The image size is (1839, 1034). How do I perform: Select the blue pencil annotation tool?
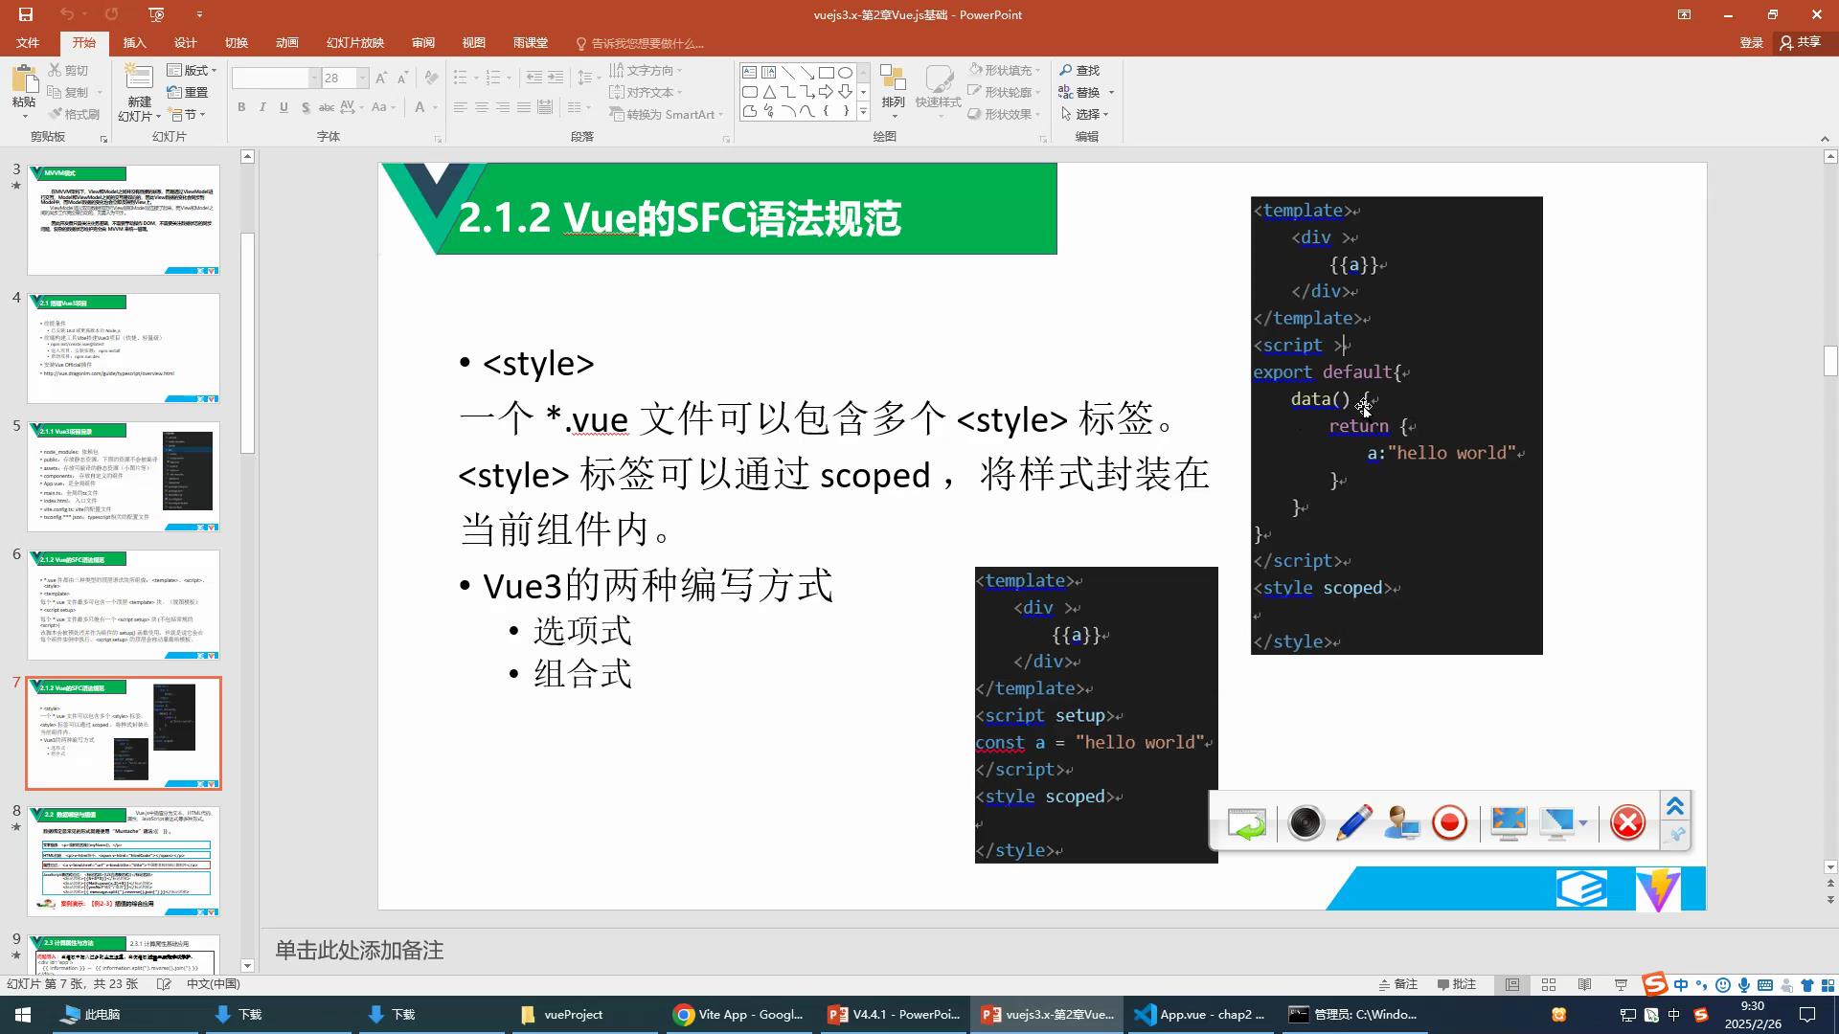(1353, 823)
